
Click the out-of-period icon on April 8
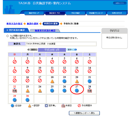click(14, 71)
